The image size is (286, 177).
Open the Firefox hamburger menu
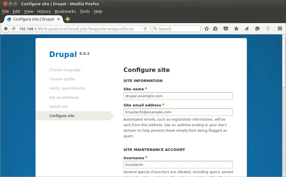[280, 29]
